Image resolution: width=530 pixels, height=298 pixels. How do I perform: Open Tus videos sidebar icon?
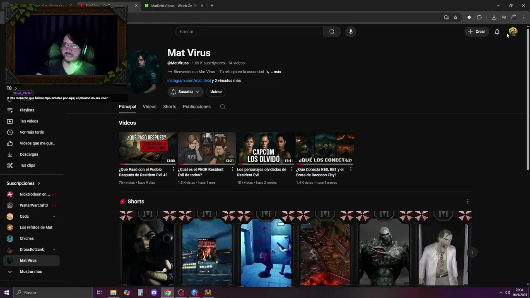point(10,121)
